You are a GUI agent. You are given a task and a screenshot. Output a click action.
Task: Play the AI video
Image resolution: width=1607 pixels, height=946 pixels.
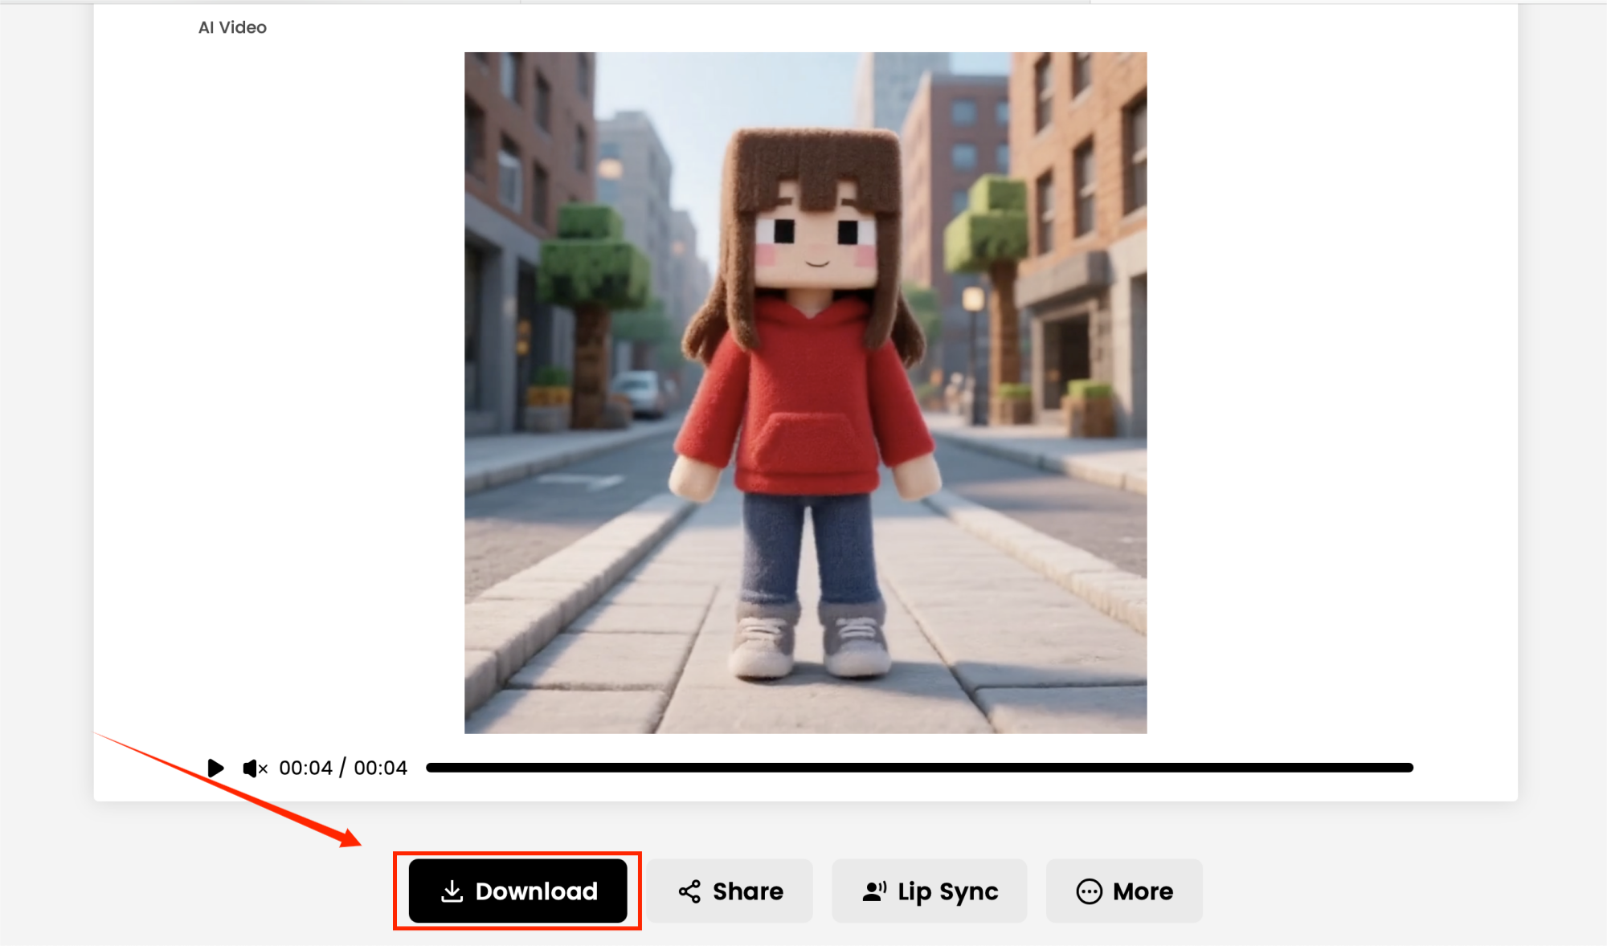pyautogui.click(x=215, y=768)
